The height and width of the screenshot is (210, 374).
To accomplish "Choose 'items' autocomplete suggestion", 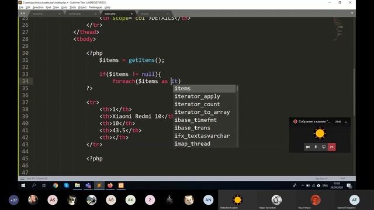I will [x=205, y=88].
